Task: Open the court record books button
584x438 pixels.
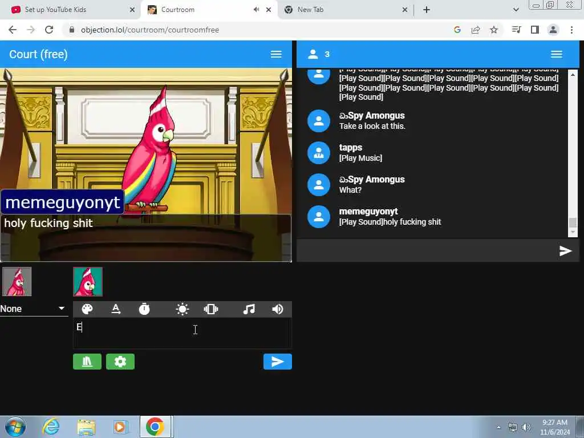Action: pyautogui.click(x=87, y=362)
